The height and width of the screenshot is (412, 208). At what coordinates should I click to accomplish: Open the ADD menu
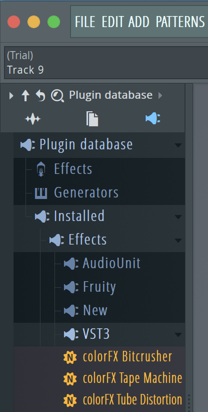[138, 22]
